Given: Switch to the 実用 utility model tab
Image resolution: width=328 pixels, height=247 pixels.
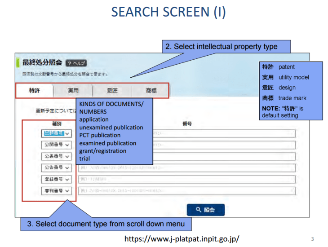Looking at the screenshot, I should click(x=73, y=90).
